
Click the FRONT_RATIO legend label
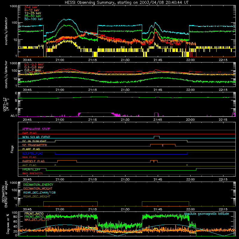click(x=34, y=214)
